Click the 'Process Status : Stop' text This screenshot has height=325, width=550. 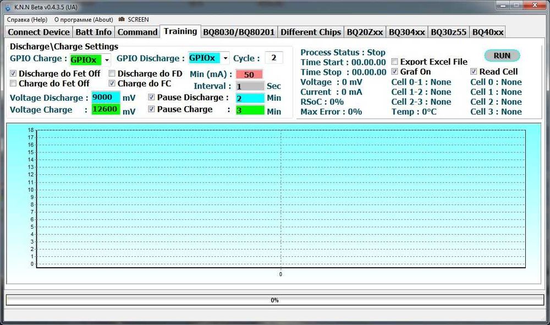[343, 53]
